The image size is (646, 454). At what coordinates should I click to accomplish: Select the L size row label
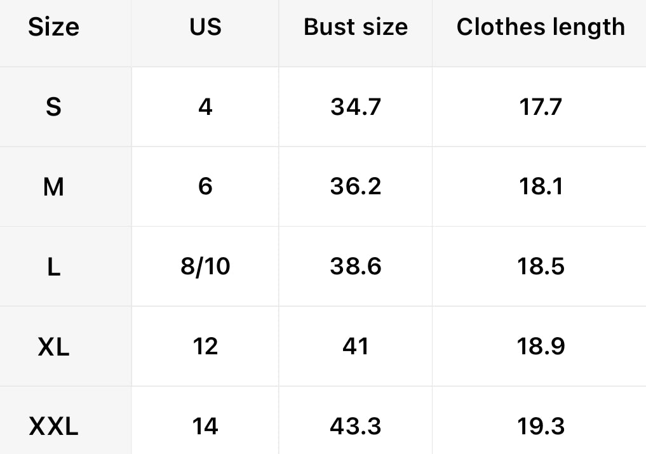[54, 267]
